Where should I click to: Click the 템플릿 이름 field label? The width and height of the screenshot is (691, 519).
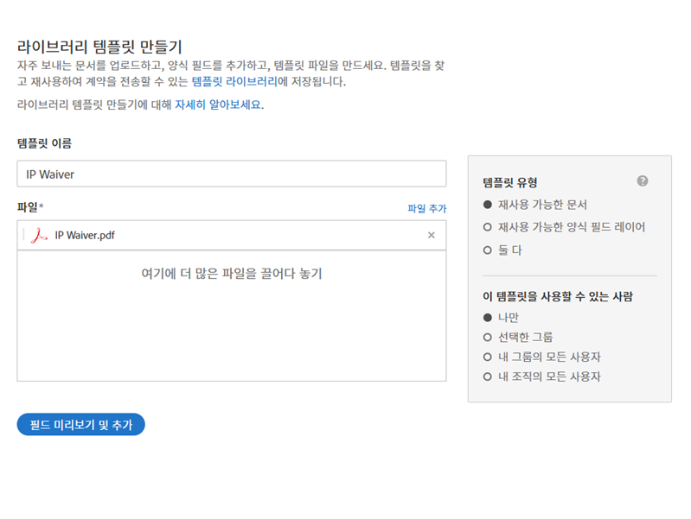pyautogui.click(x=44, y=142)
